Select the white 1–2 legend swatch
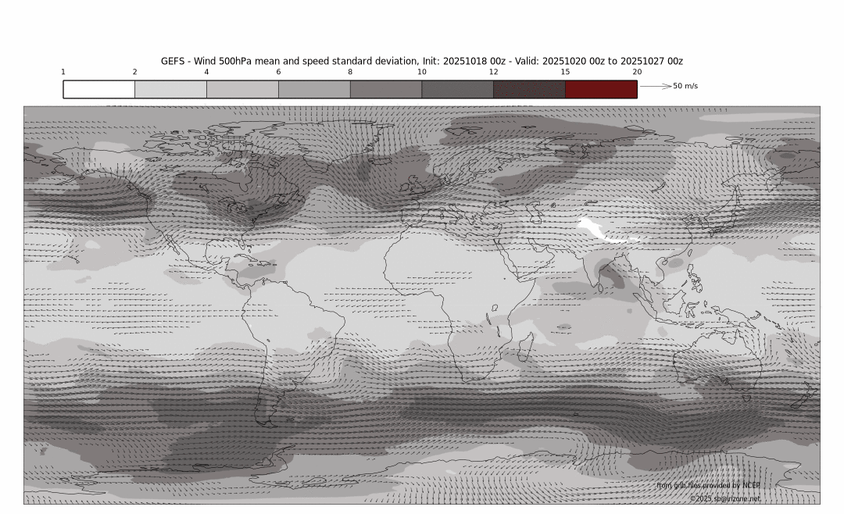This screenshot has width=844, height=514. pyautogui.click(x=99, y=89)
